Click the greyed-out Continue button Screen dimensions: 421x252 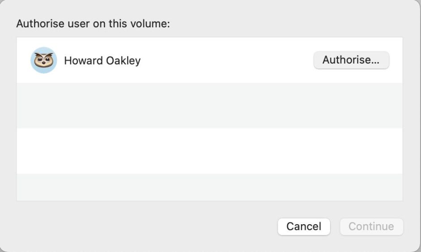[371, 226]
